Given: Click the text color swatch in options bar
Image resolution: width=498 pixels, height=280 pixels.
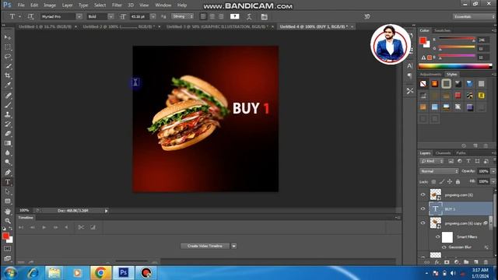Looking at the screenshot, I should [235, 16].
